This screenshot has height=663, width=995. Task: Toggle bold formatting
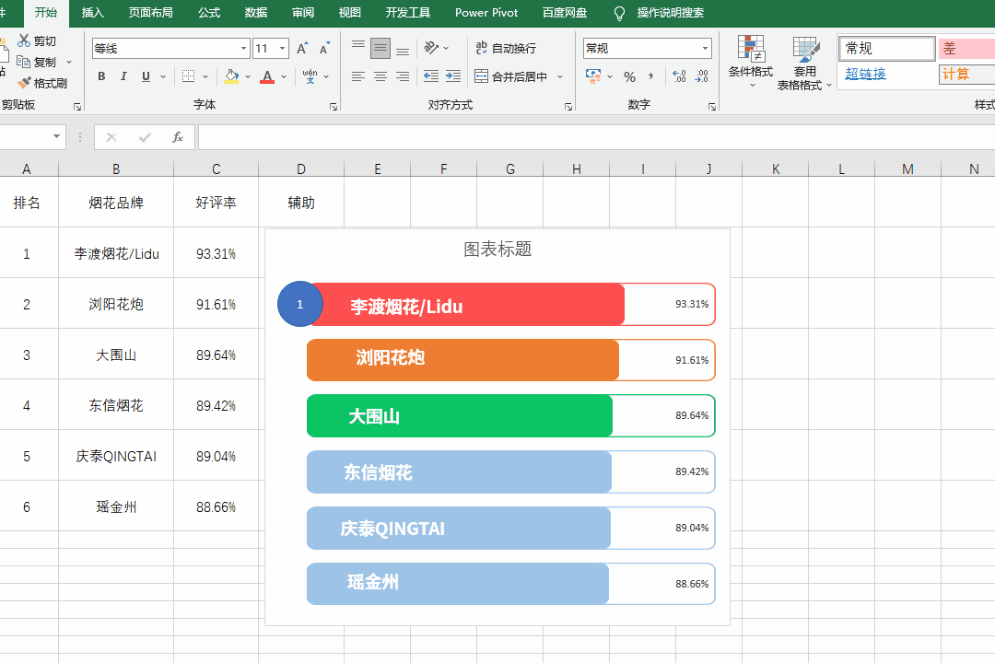(101, 76)
